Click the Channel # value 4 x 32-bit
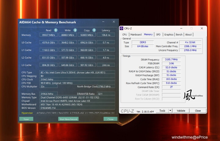 [190, 42]
